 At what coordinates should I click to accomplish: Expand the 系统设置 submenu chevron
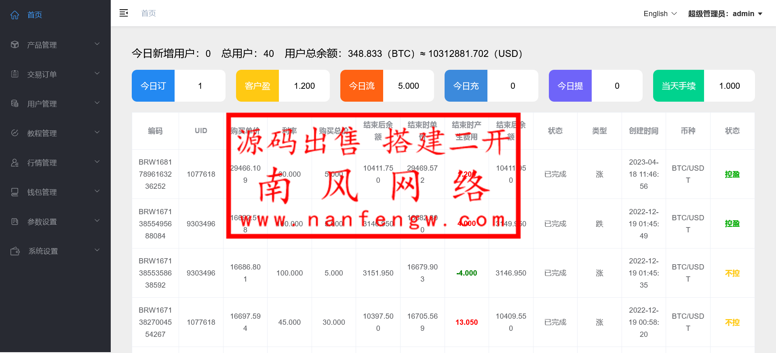pyautogui.click(x=97, y=250)
